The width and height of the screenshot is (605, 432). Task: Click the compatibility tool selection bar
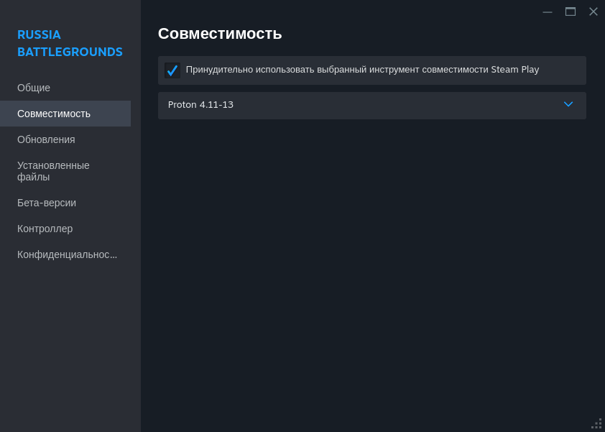coord(371,105)
